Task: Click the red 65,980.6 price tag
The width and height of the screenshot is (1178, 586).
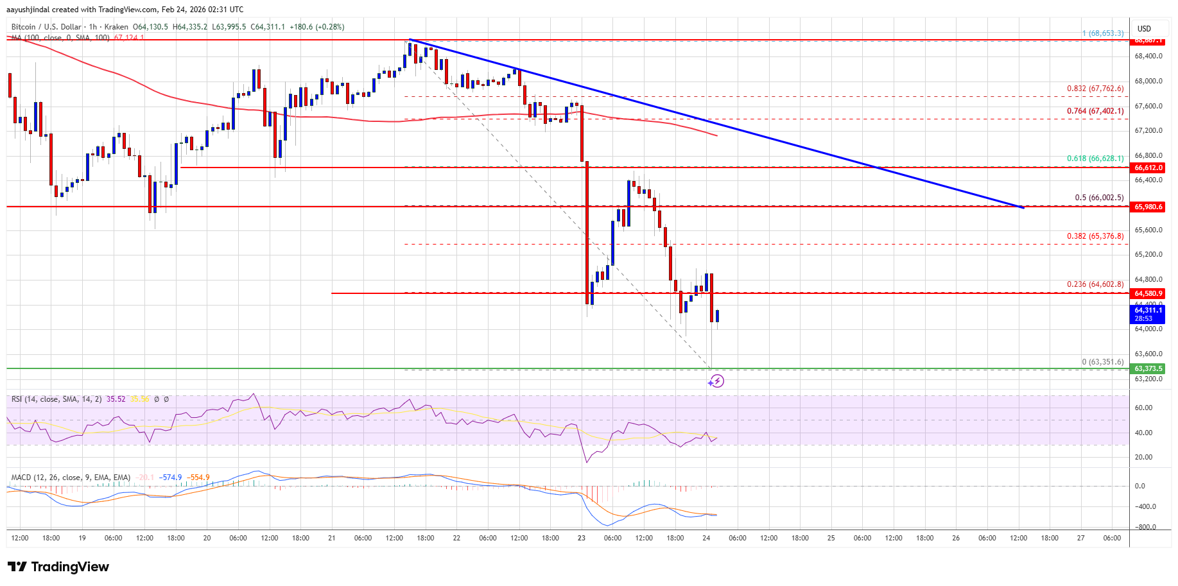Action: (1148, 207)
